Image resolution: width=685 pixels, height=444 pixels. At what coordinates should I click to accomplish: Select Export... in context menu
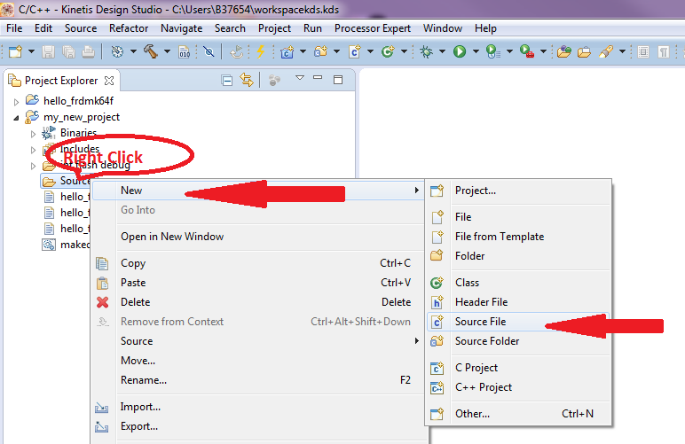(x=258, y=426)
